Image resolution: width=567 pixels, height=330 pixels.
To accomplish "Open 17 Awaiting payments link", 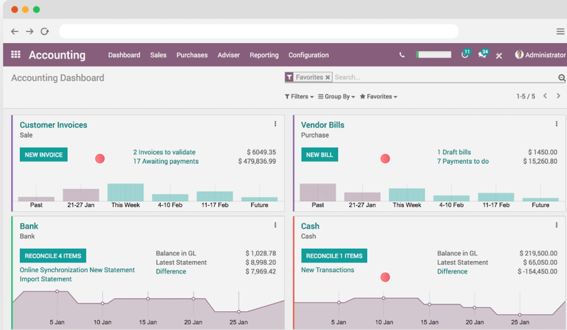I will tap(165, 161).
